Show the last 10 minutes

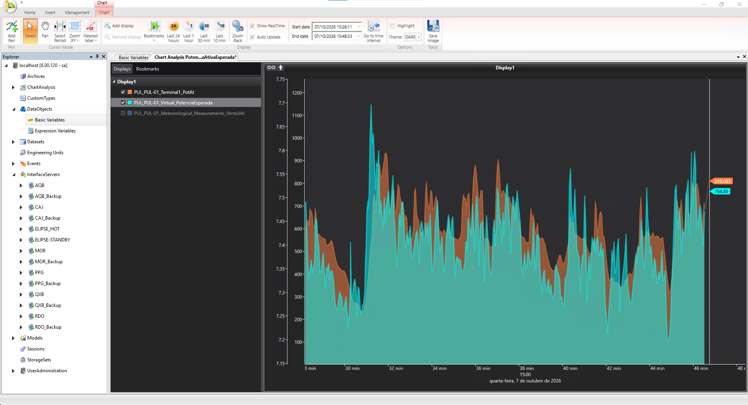219,31
